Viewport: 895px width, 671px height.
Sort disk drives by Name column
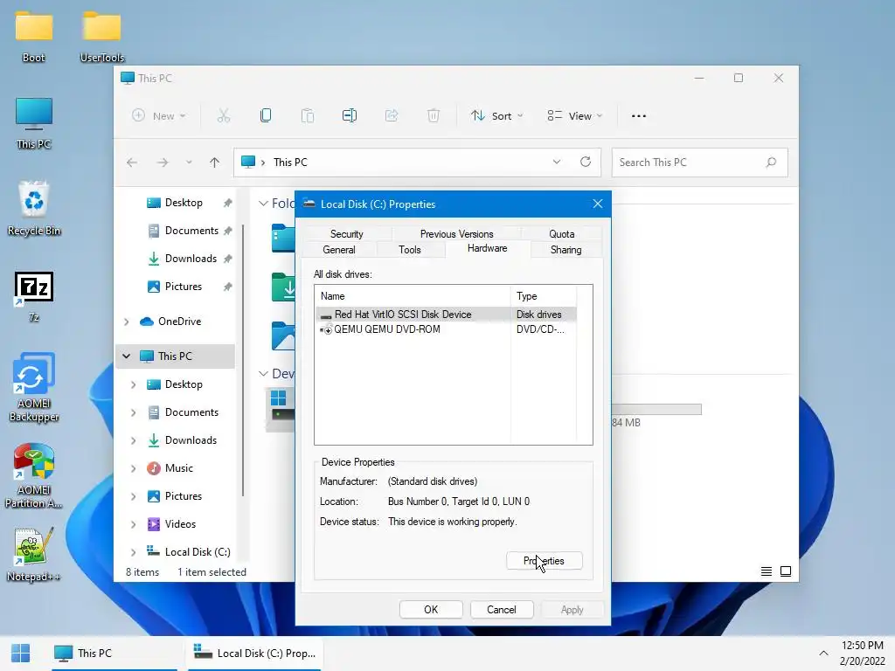tap(413, 296)
